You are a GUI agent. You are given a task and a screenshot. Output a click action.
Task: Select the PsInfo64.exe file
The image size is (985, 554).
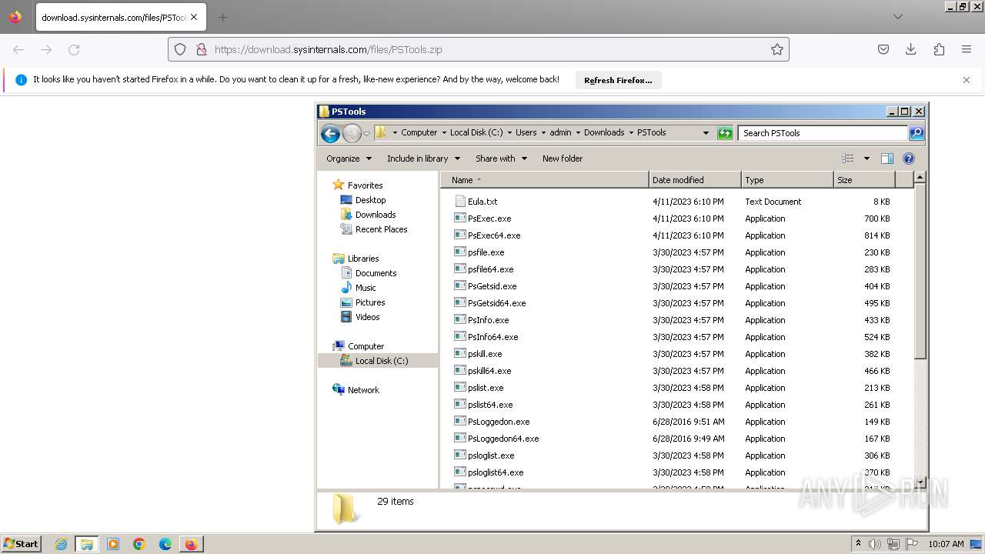(x=492, y=337)
